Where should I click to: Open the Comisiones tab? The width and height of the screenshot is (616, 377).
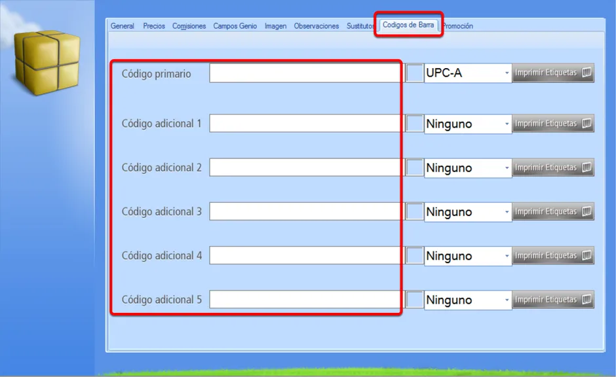click(189, 26)
